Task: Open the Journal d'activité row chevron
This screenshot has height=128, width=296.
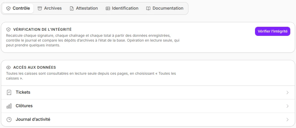Action: coord(288,120)
